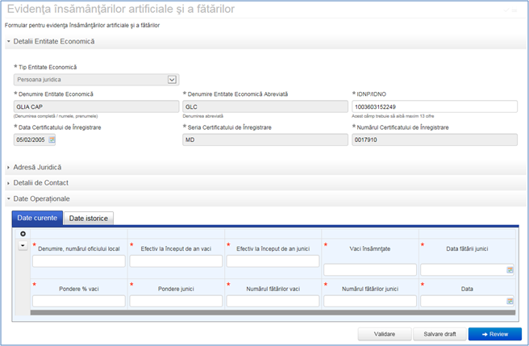The width and height of the screenshot is (529, 346).
Task: Focus the Vaci însămânțate input field
Action: (369, 270)
